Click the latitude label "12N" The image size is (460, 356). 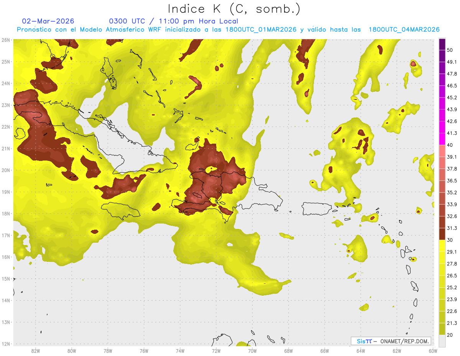pos(5,344)
